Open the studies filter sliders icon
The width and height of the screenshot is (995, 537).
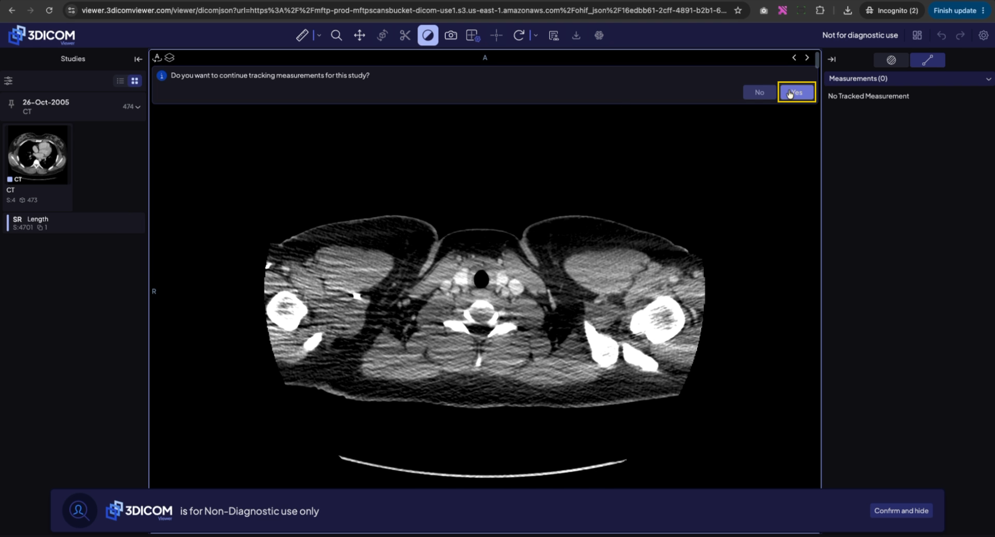pyautogui.click(x=8, y=81)
